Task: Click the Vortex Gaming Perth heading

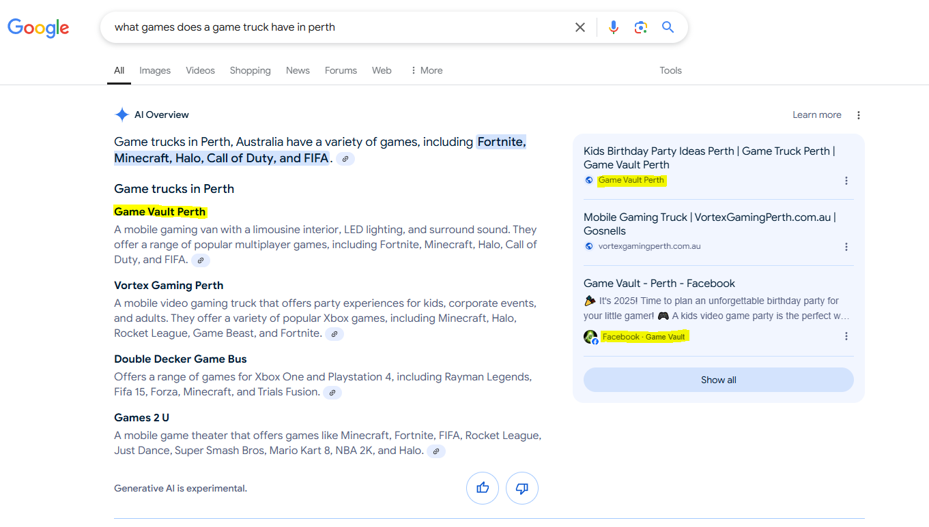Action: [x=169, y=285]
